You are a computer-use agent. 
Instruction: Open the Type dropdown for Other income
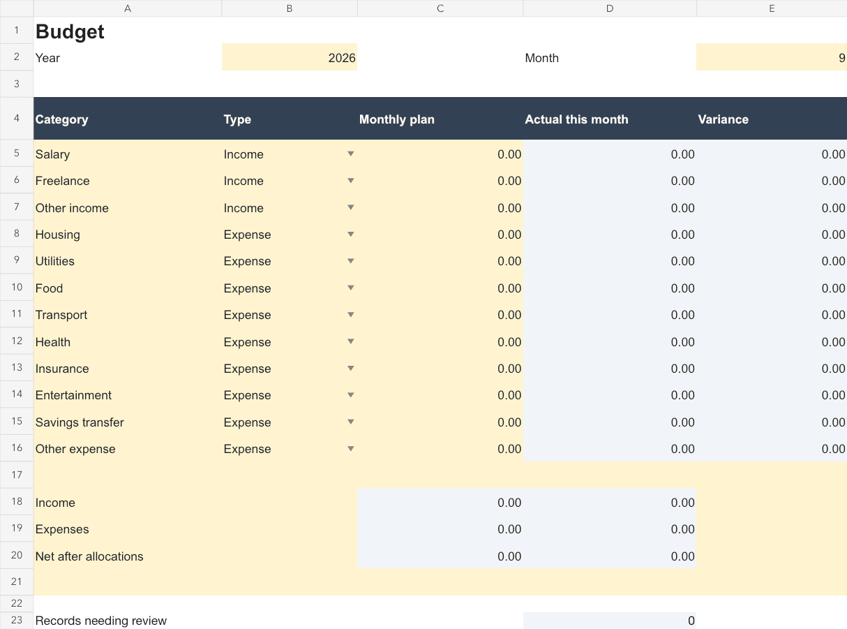[x=351, y=207]
